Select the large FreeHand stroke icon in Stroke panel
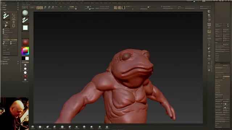Screen dimensions: 232x130 pos(6,16)
